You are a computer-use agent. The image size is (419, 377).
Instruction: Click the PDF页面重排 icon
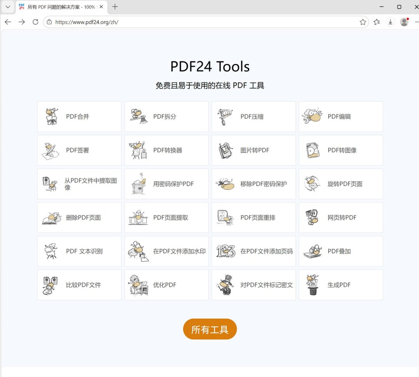tap(225, 217)
